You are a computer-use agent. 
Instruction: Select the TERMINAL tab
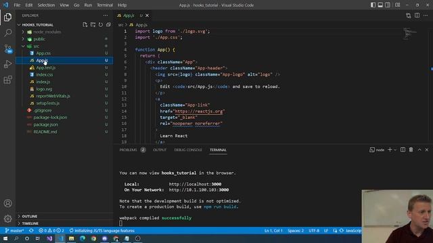pyautogui.click(x=218, y=150)
